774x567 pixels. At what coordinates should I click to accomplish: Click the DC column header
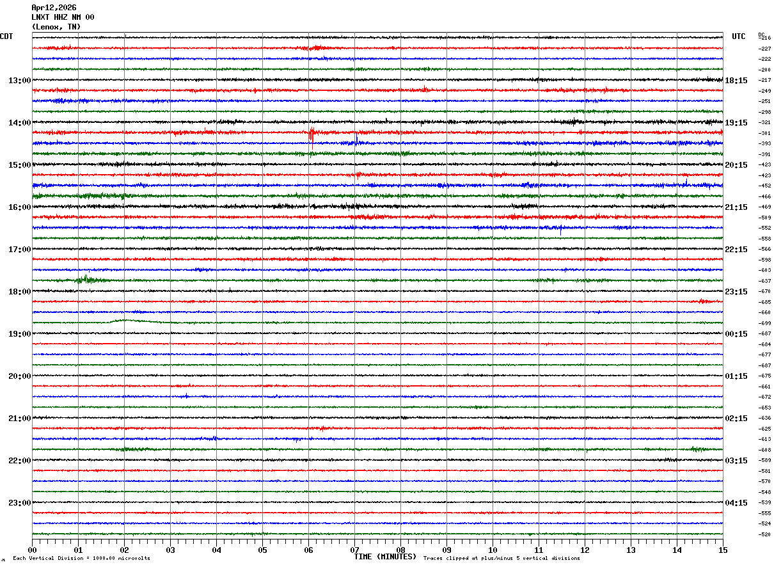tap(761, 35)
